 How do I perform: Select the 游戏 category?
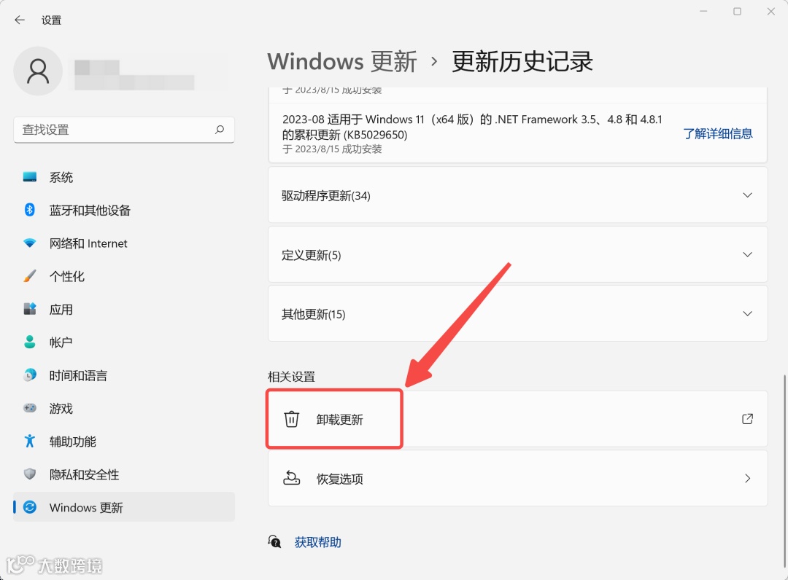coord(124,408)
